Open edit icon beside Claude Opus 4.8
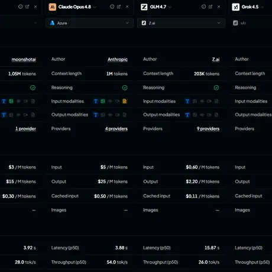Screen dimensions: 272x272 (x=119, y=7)
